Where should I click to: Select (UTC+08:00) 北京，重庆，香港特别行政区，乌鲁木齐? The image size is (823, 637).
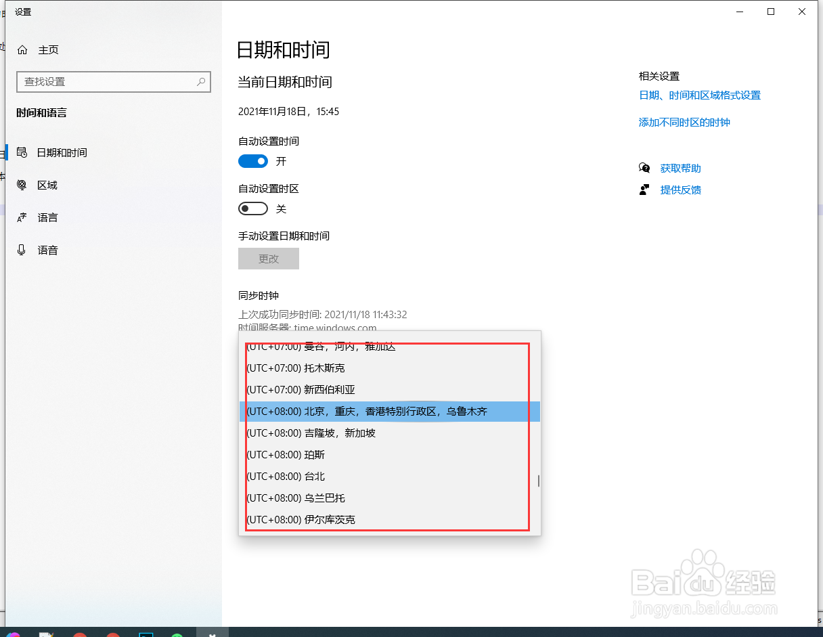click(390, 412)
